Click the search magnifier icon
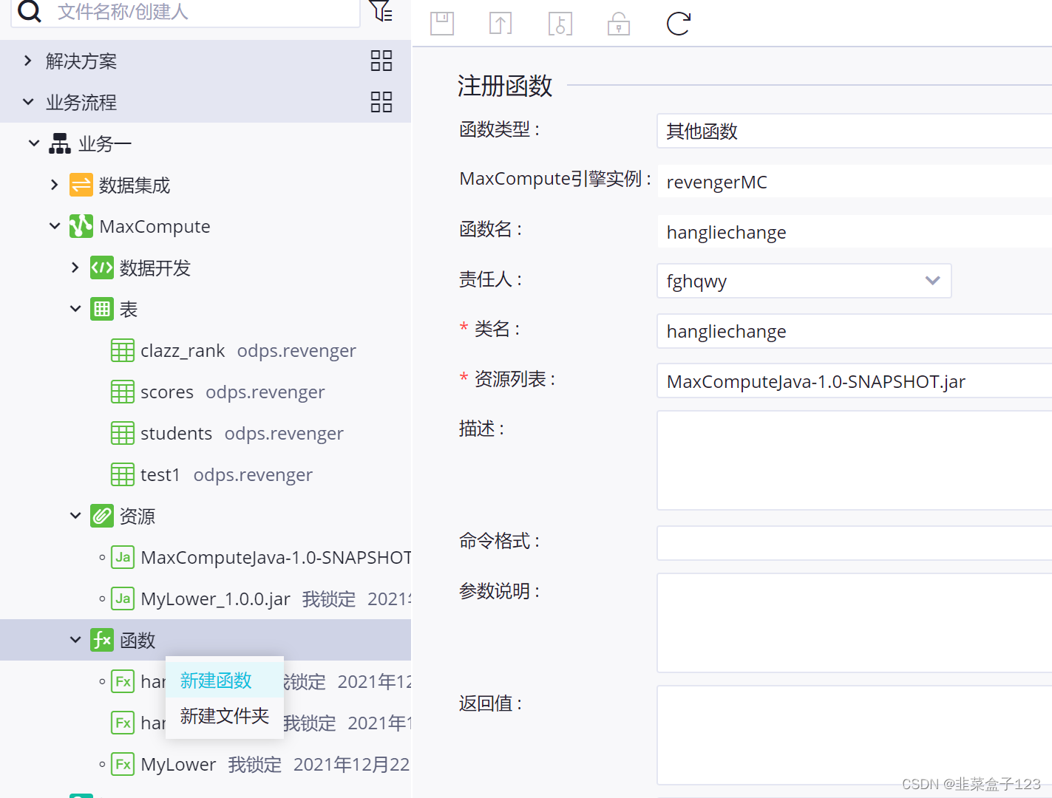This screenshot has height=798, width=1052. 30,10
